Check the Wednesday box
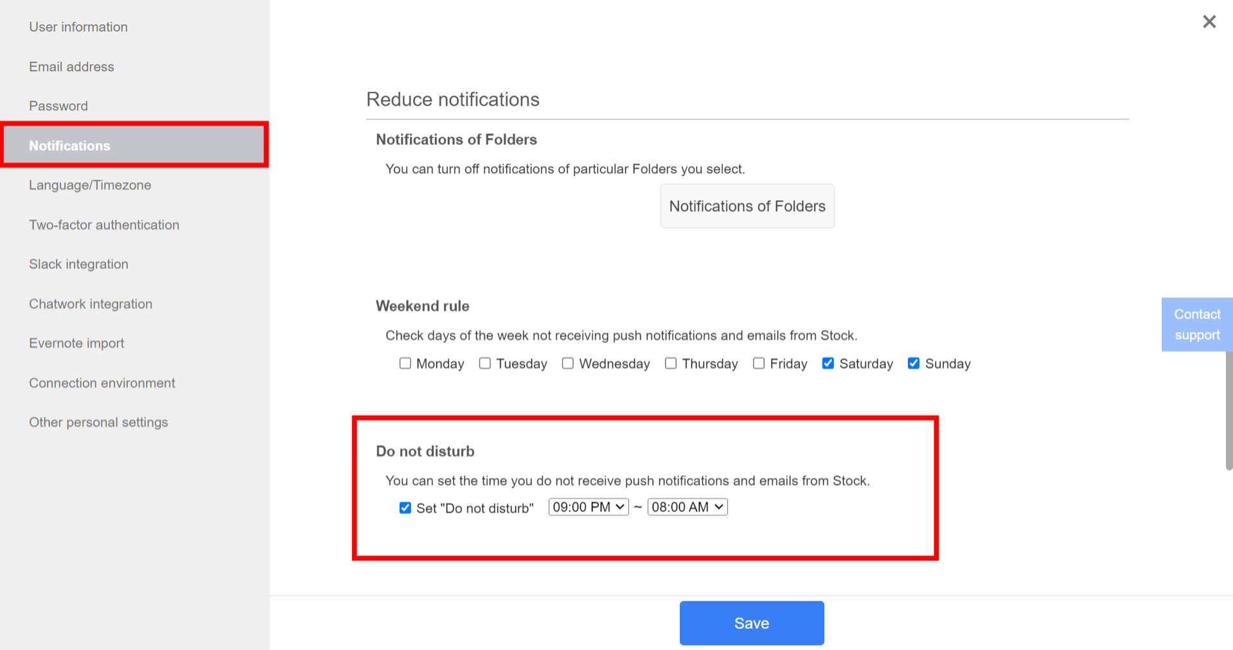The height and width of the screenshot is (650, 1233). pyautogui.click(x=567, y=363)
